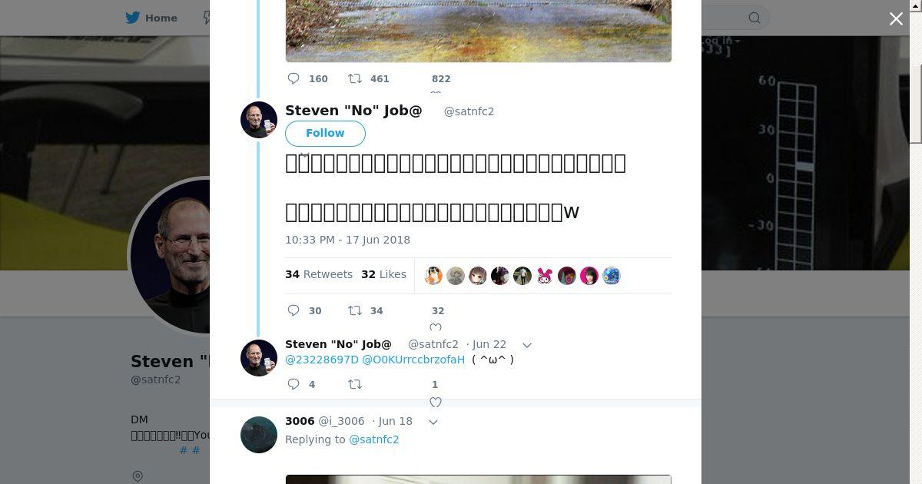This screenshot has width=922, height=484.
Task: Expand more options on 3006's tweet
Action: pyautogui.click(x=433, y=422)
